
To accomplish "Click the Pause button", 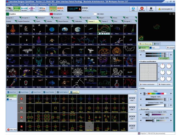I will coord(151,9).
